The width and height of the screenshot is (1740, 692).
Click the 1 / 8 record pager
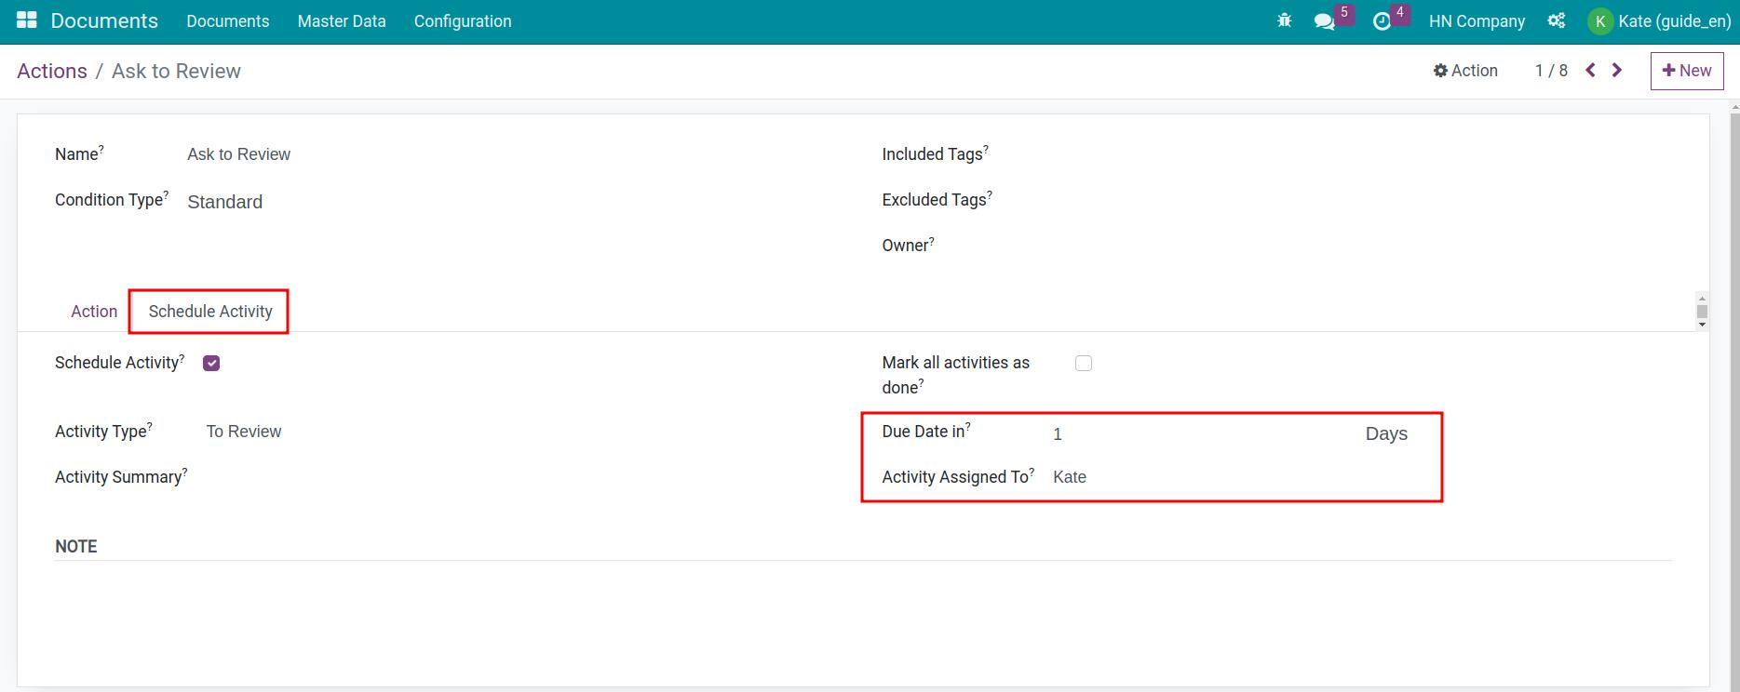coord(1551,71)
